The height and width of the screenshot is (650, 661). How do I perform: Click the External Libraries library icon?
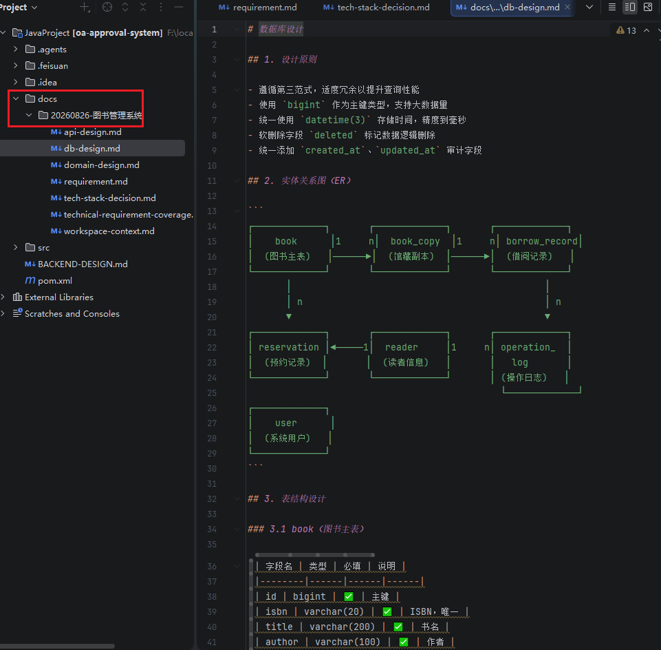coord(17,297)
